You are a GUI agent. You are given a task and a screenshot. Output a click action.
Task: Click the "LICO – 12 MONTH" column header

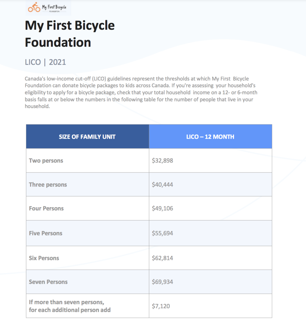pyautogui.click(x=210, y=137)
